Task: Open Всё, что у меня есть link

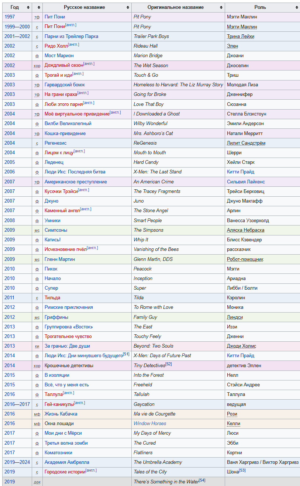Action: (67, 385)
